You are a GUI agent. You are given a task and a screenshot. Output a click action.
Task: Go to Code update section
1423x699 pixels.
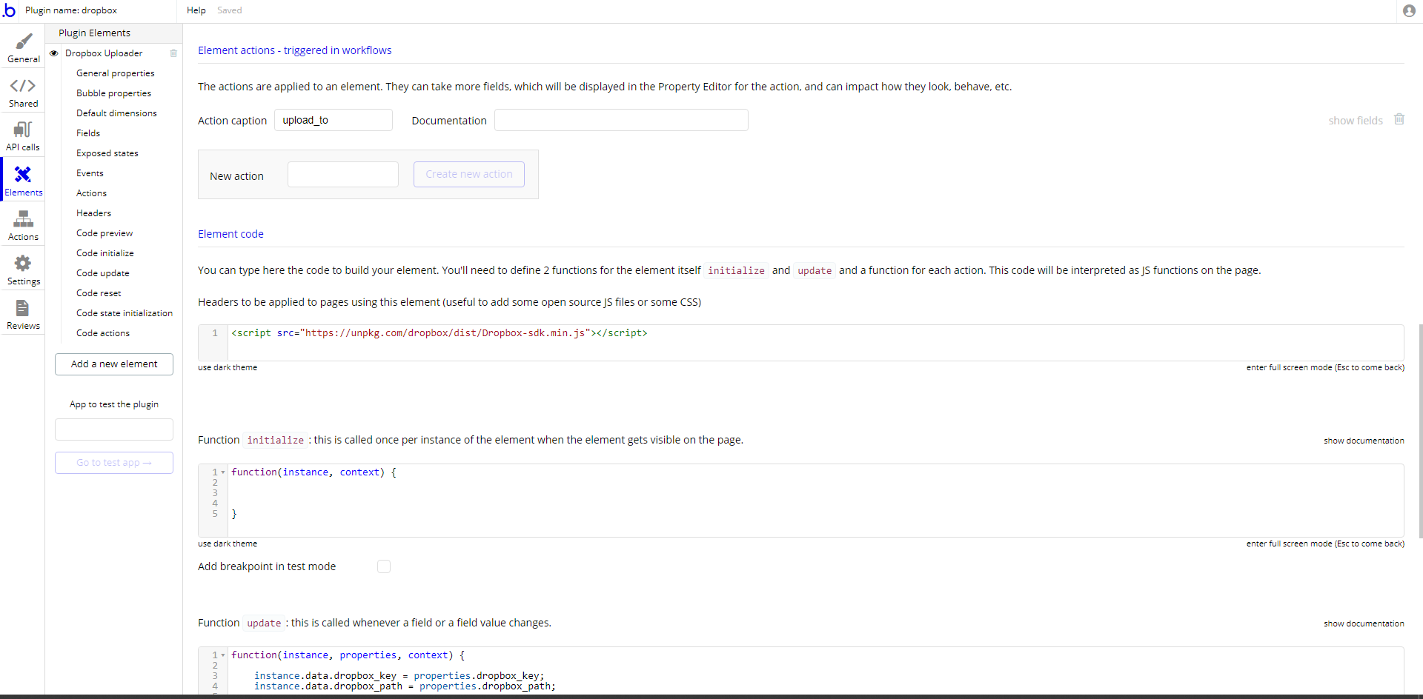103,273
